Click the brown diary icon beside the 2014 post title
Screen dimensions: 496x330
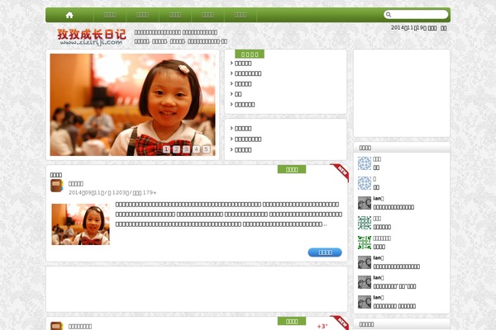pyautogui.click(x=56, y=186)
